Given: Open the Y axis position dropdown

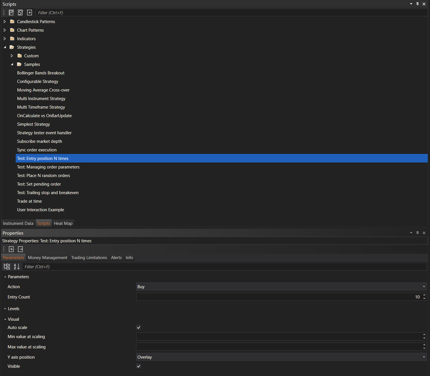Looking at the screenshot, I should tap(281, 357).
